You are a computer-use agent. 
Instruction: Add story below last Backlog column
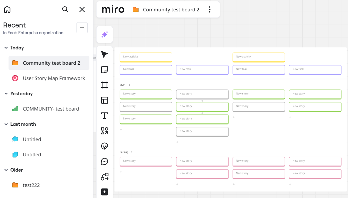pos(290,184)
